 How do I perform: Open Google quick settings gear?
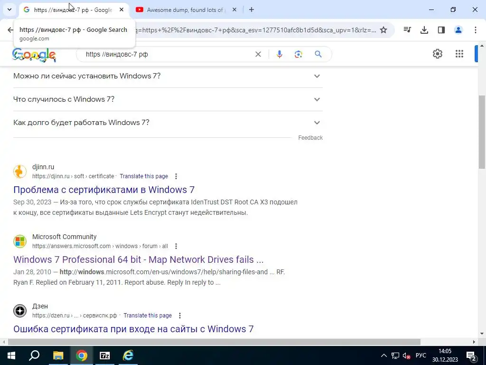tap(437, 54)
